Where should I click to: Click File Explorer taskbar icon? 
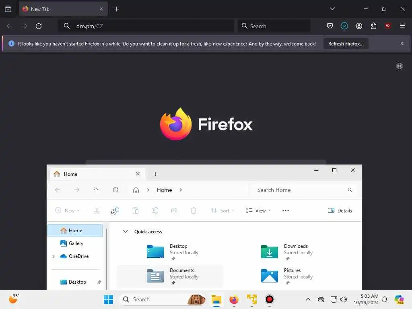pos(216,299)
